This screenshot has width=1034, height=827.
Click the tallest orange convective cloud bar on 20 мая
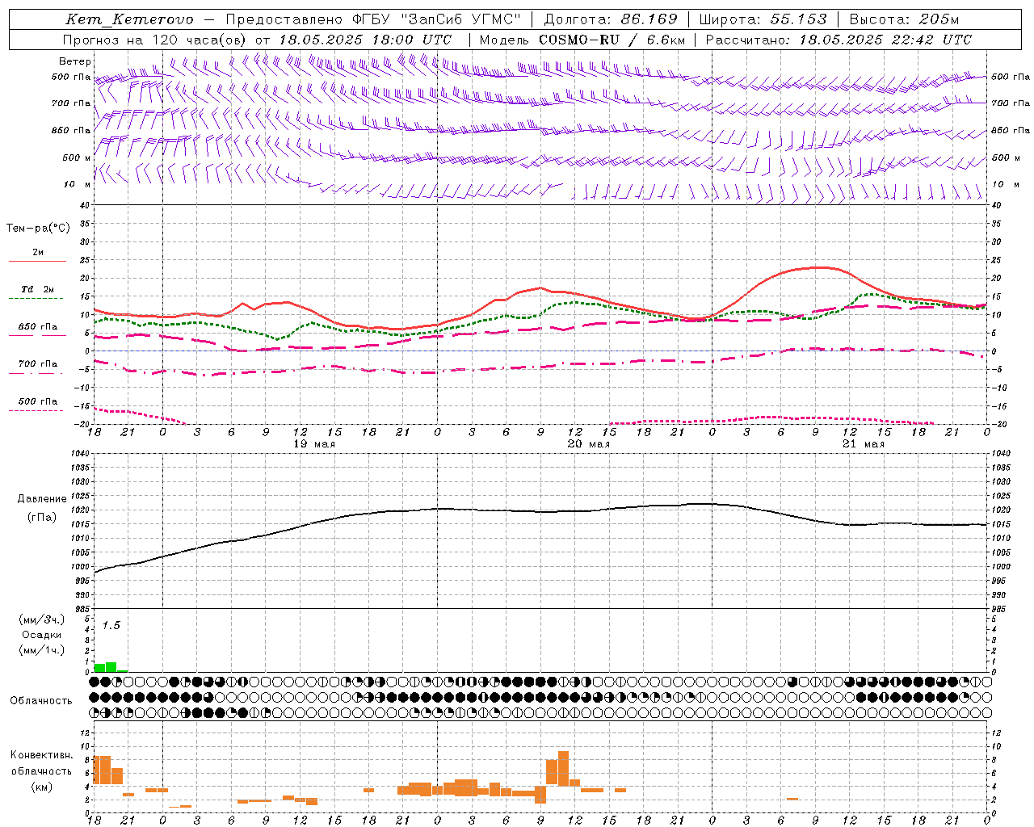563,768
